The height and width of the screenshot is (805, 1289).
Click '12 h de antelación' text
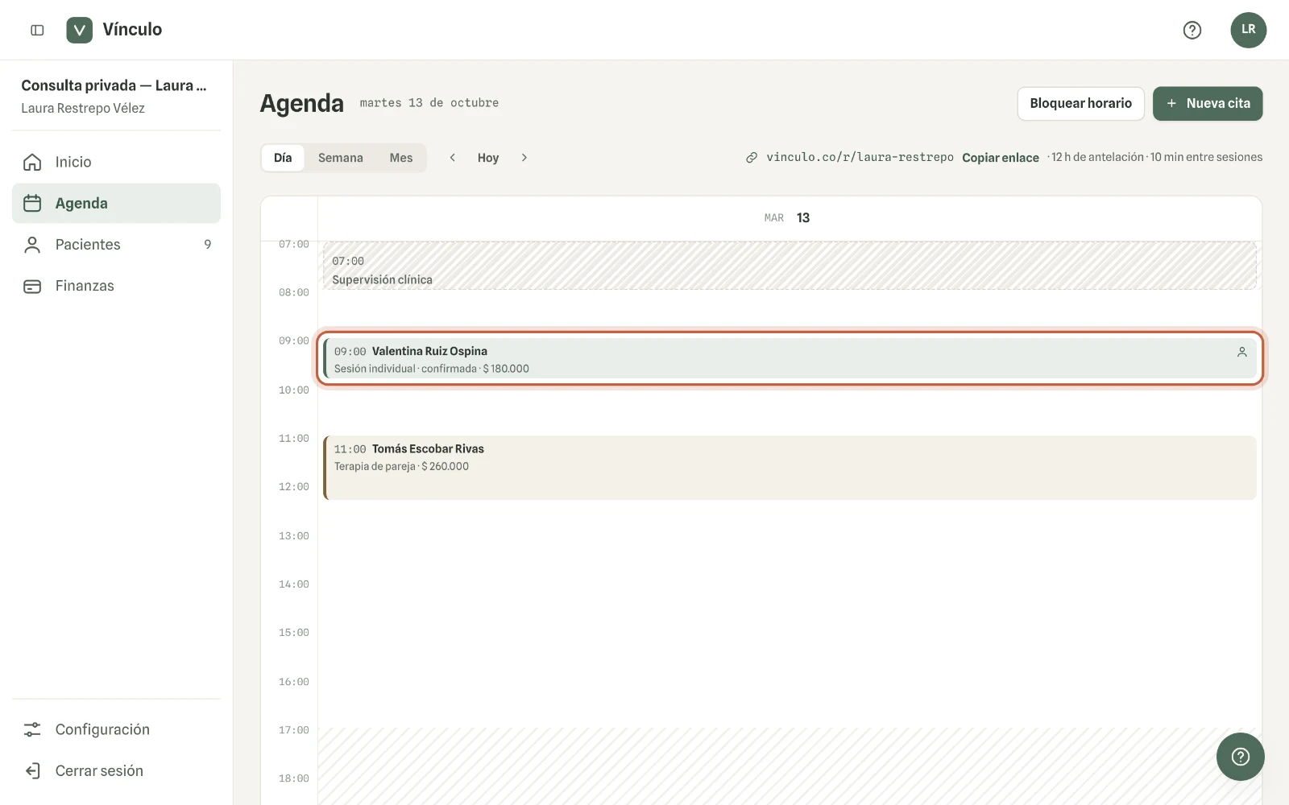(1097, 157)
